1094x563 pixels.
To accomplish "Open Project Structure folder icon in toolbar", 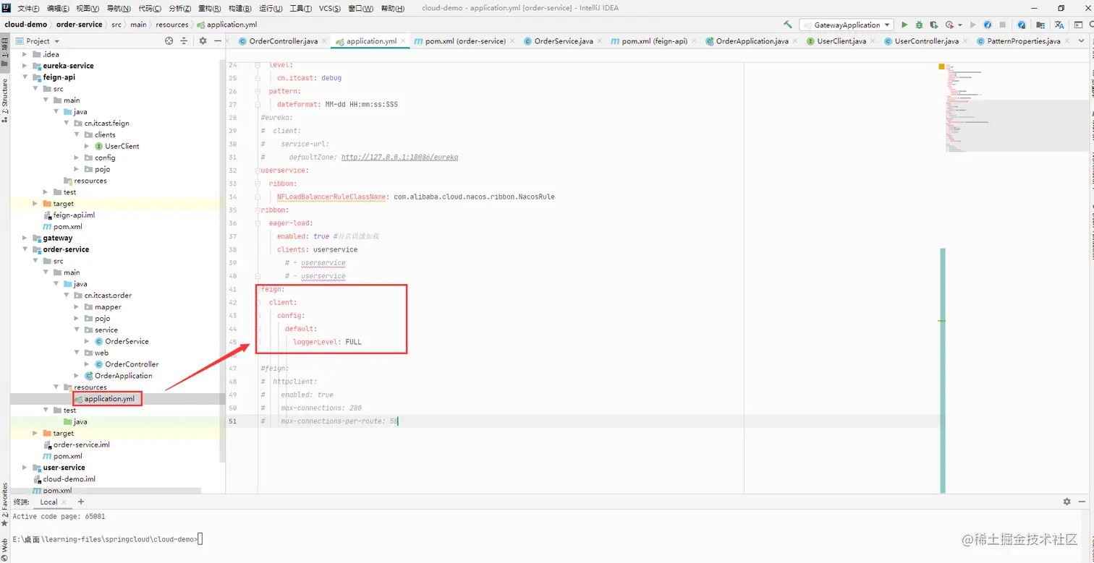I will 1040,25.
